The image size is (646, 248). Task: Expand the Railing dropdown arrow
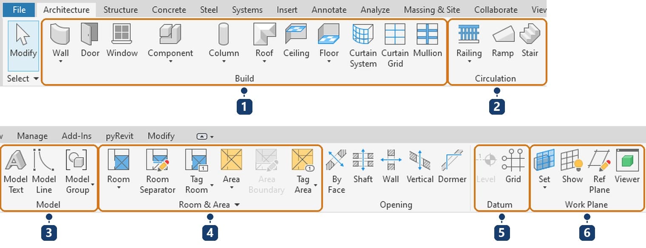click(x=469, y=62)
